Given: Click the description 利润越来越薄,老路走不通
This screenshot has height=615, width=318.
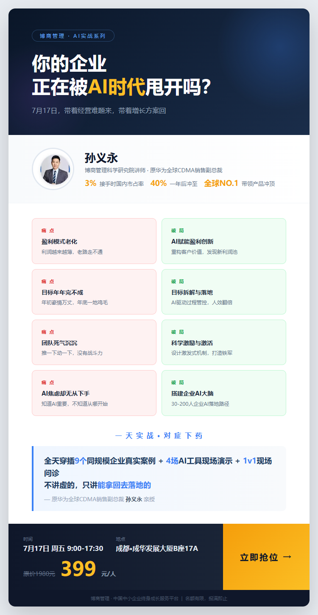Looking at the screenshot, I should (x=72, y=252).
